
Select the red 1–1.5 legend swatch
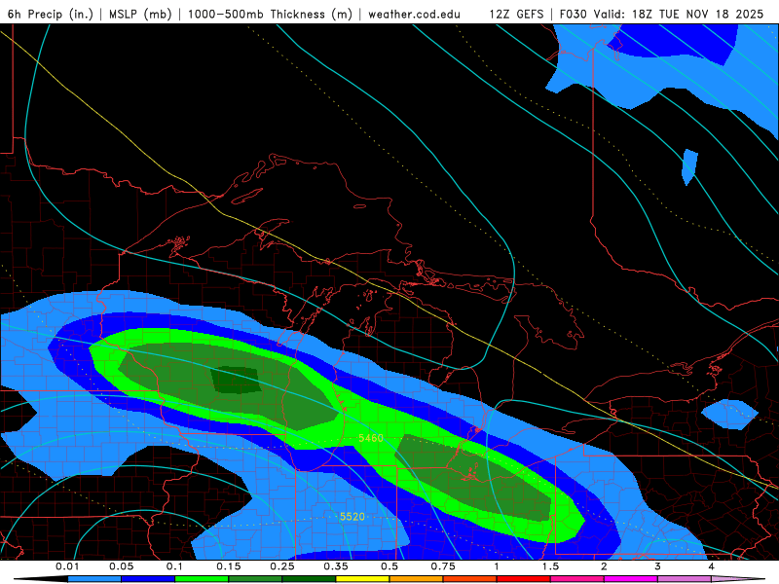(524, 579)
